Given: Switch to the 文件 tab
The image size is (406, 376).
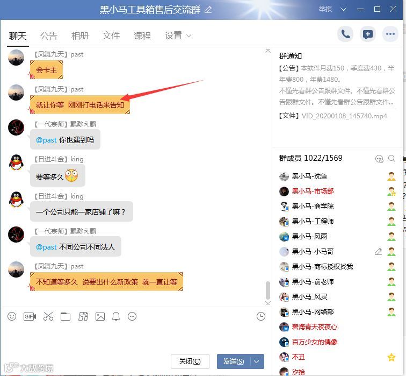Looking at the screenshot, I should point(111,36).
